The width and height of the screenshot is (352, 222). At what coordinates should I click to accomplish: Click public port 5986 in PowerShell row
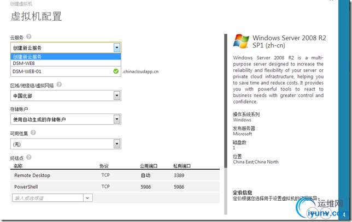pyautogui.click(x=146, y=187)
